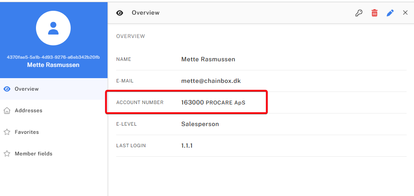Click the ACCOUNT NUMBER field label
The image size is (414, 196).
pos(140,103)
